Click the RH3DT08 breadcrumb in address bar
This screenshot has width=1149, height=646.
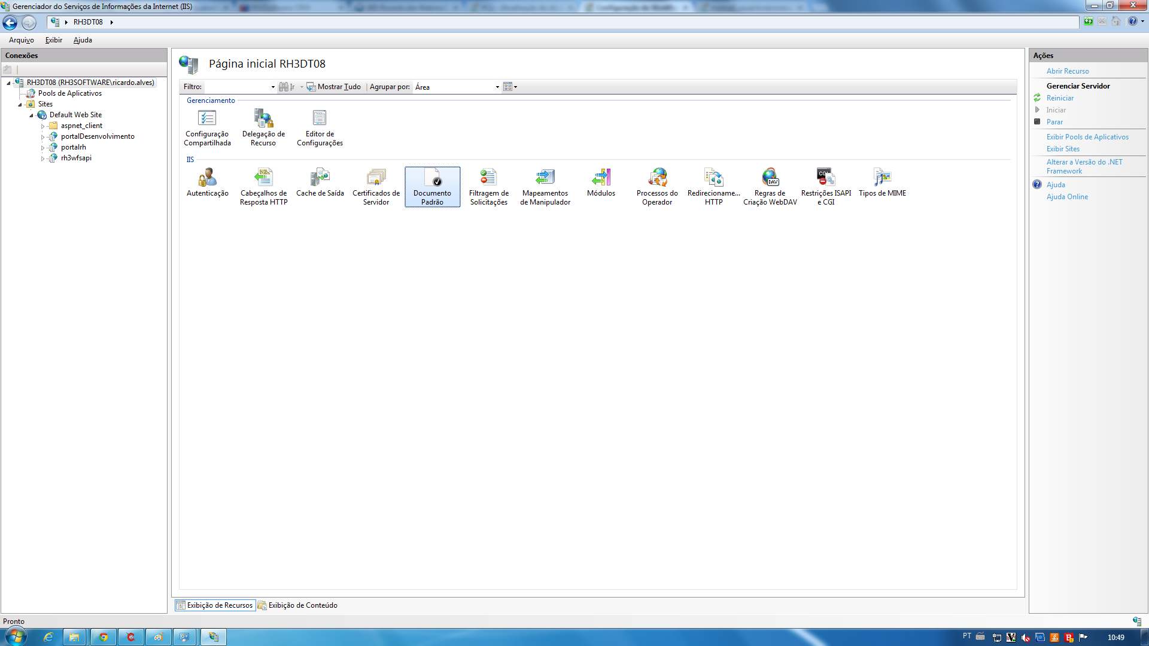point(88,22)
